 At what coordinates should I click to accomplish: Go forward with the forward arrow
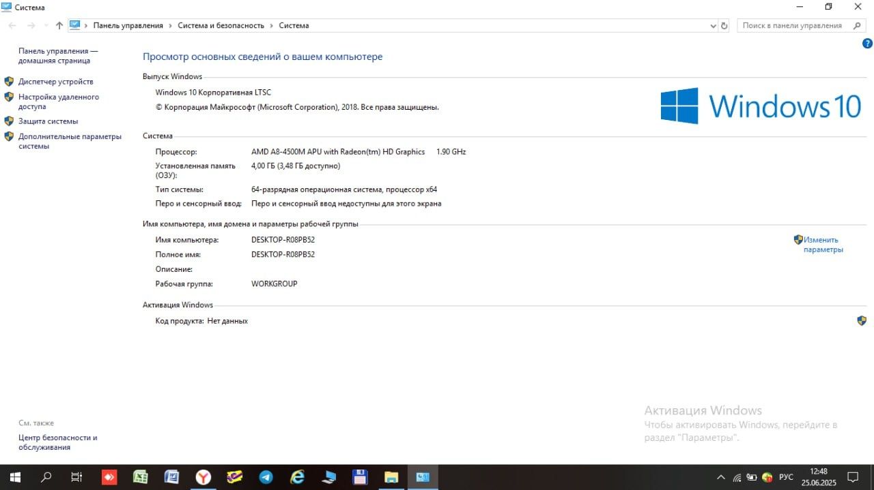click(31, 25)
